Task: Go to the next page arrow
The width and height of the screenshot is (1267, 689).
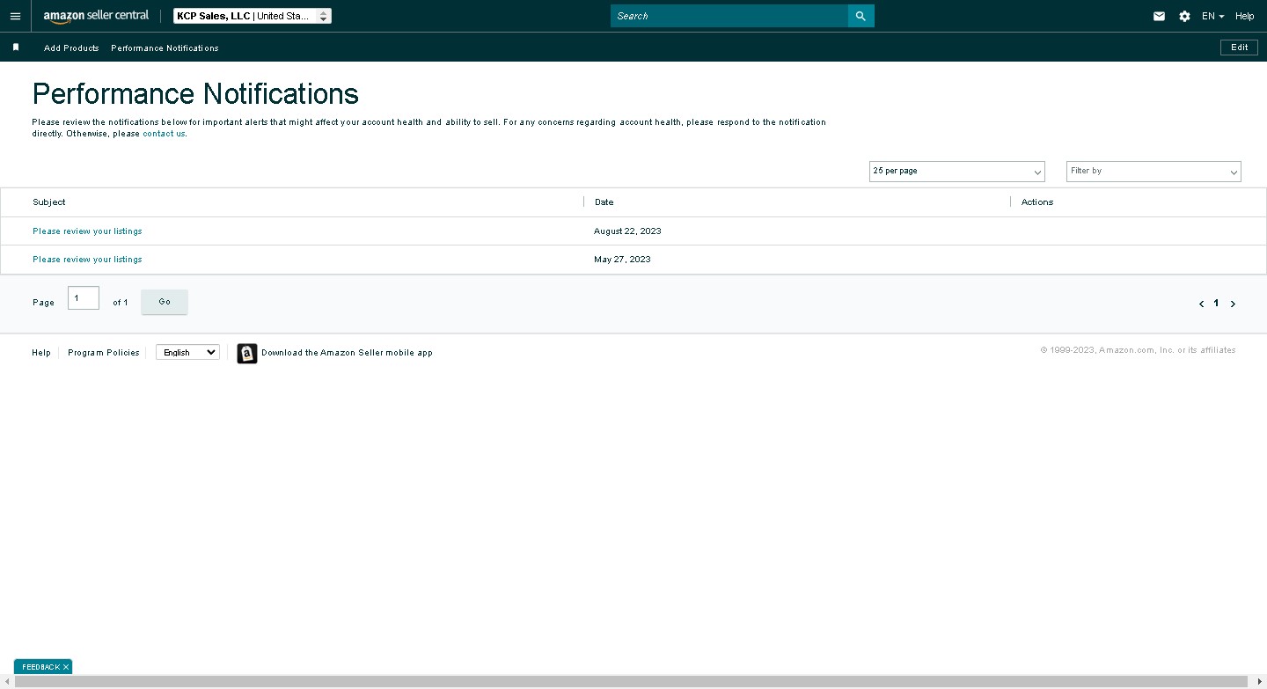Action: click(x=1233, y=304)
